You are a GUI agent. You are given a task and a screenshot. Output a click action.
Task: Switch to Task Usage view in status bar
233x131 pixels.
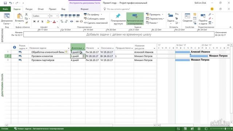coord(185,129)
